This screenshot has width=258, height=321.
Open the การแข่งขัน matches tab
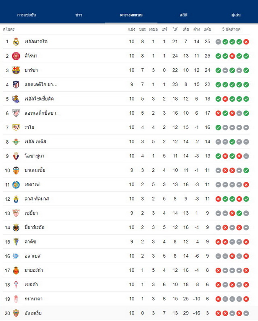coord(26,15)
